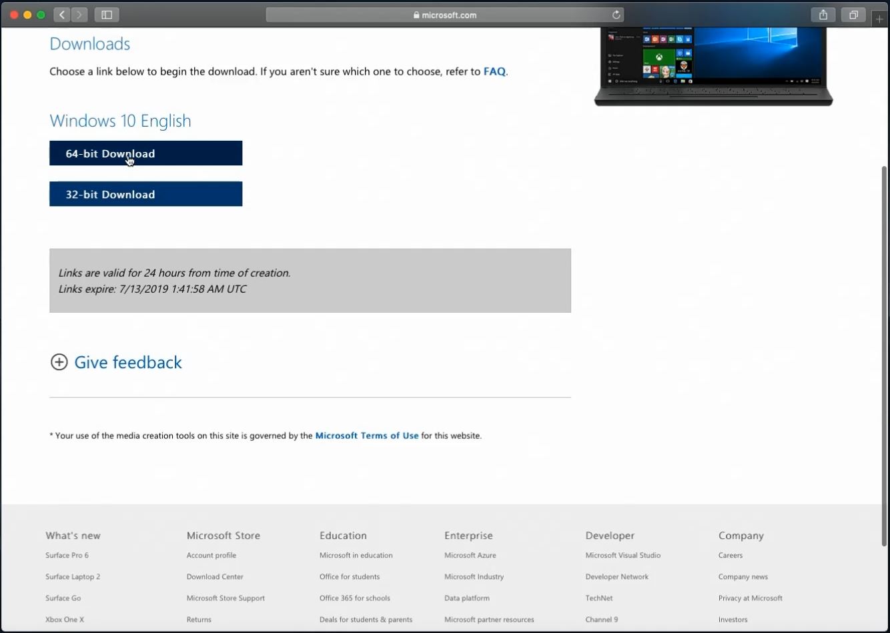Click the Windows 10 English heading
The height and width of the screenshot is (633, 890).
(120, 121)
